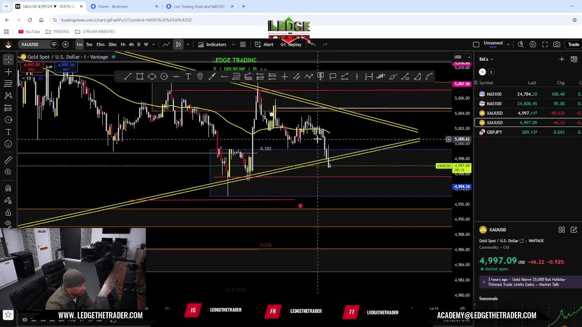582x327 pixels.
Task: Pick the Fib retracement in favorites toolbar
Action: (x=236, y=76)
